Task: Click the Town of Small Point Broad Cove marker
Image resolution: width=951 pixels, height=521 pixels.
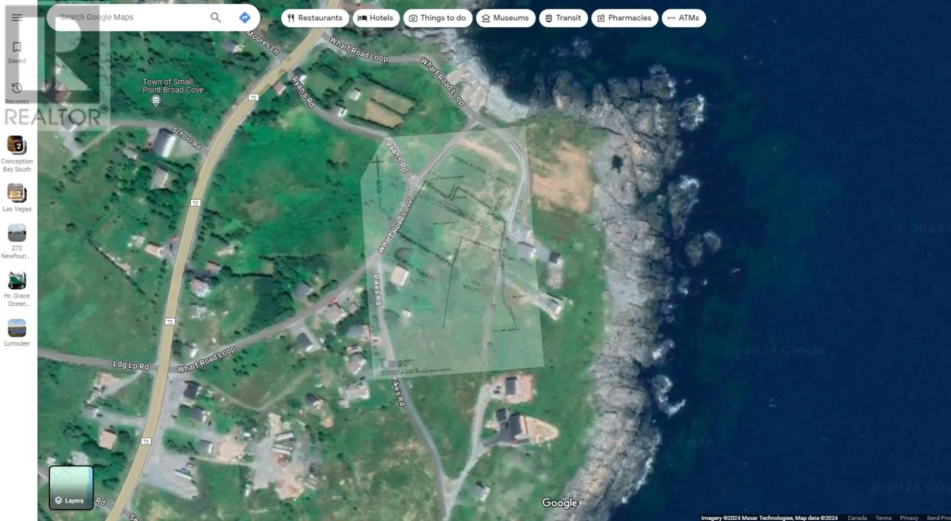Action: [x=156, y=102]
